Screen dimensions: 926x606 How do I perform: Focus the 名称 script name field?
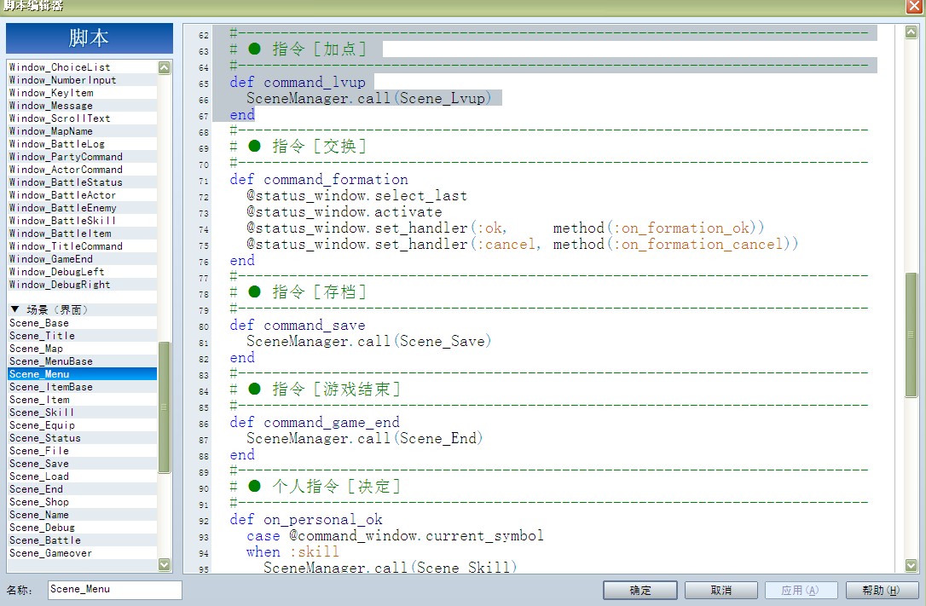[x=114, y=590]
